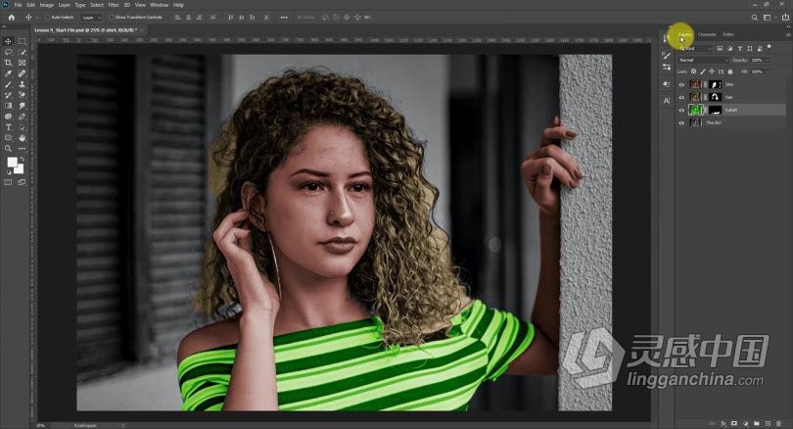The height and width of the screenshot is (429, 793).
Task: Select the Rectangular Marquee tool
Action: click(x=22, y=41)
